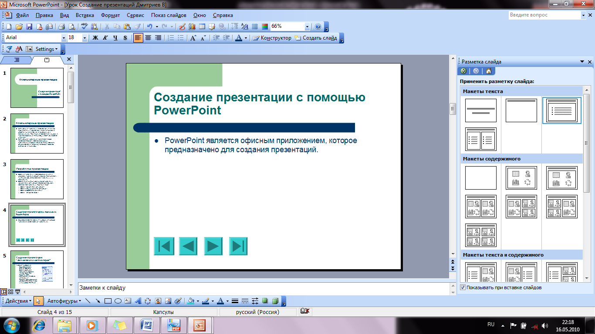
Task: Insert WordArt from the drawing toolbar
Action: tap(138, 301)
